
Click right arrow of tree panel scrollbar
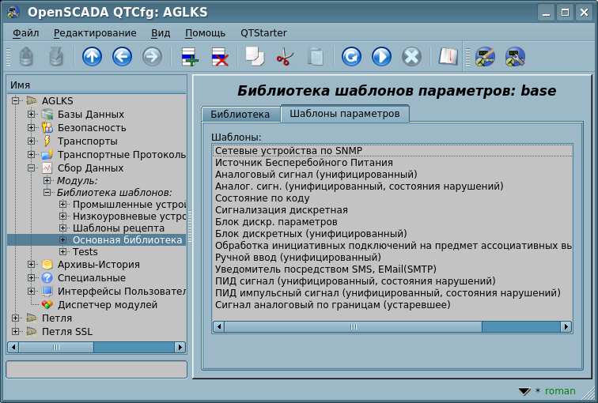[x=180, y=348]
